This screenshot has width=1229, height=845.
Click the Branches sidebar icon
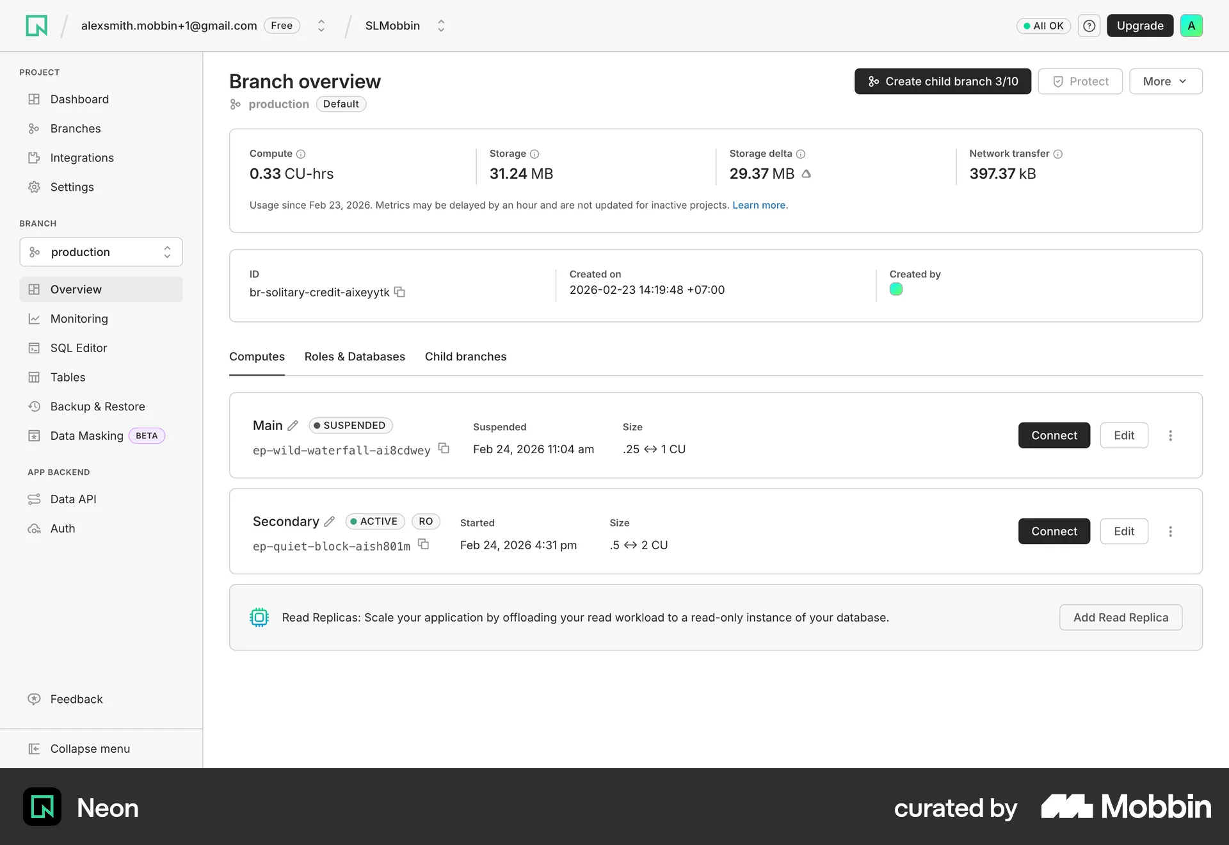[x=34, y=129]
